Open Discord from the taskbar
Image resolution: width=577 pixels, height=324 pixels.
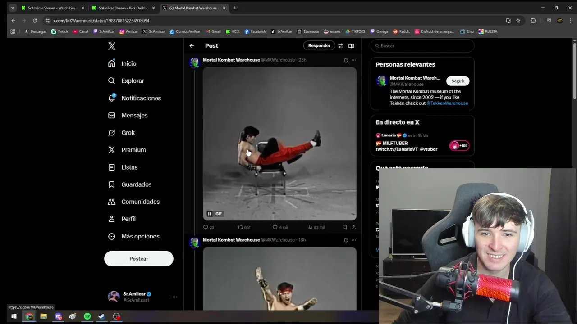point(58,316)
